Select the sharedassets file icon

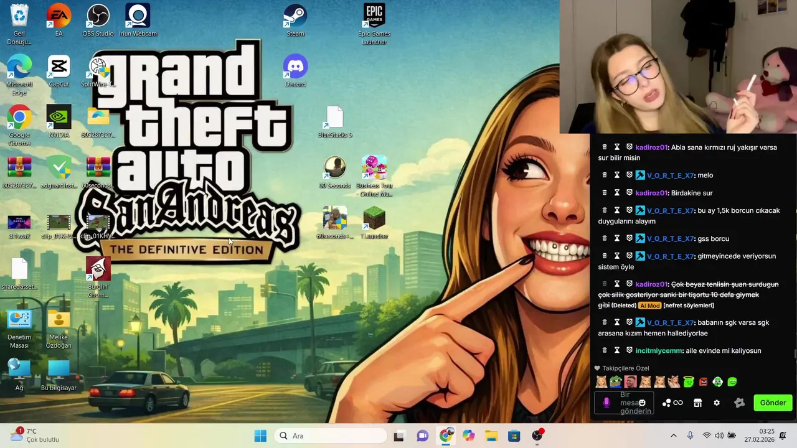[19, 274]
